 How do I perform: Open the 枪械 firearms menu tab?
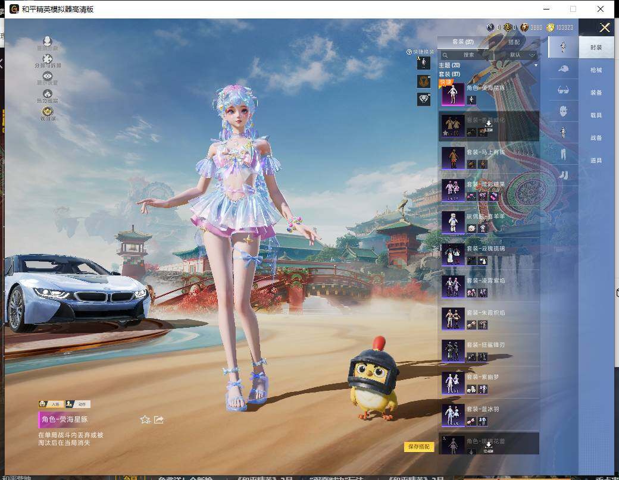coord(596,70)
